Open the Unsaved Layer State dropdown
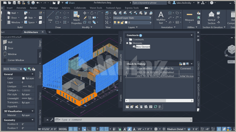 tap(132, 18)
